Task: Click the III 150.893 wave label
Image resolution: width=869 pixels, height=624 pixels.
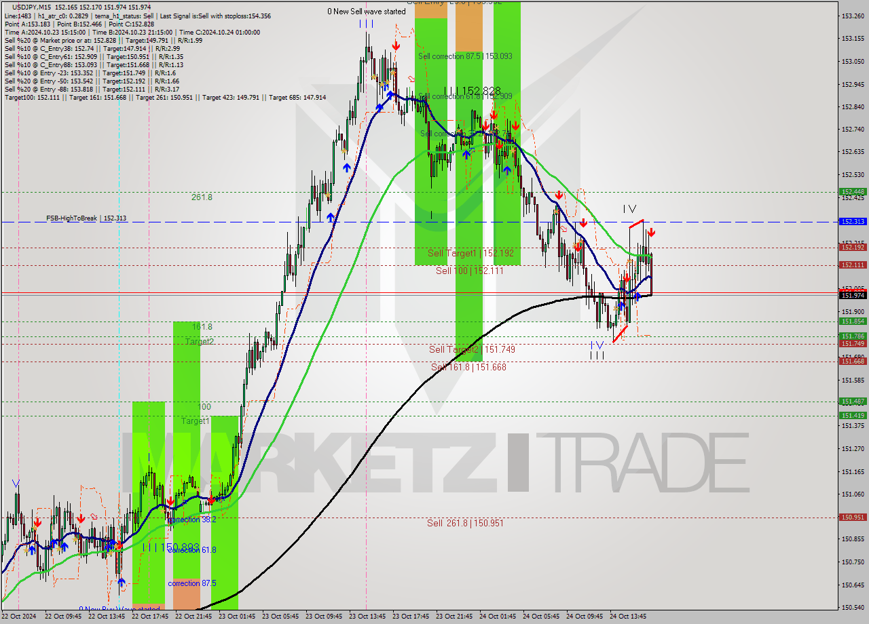Action: [171, 547]
